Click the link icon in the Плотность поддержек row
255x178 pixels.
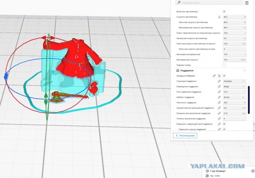(219, 103)
